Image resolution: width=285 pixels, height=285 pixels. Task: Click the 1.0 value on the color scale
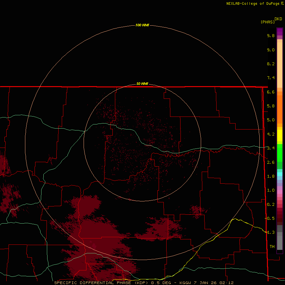[271, 190]
